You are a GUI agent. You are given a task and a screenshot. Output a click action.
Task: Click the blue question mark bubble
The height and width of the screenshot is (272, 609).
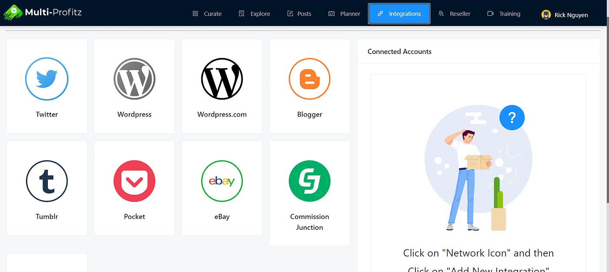(x=512, y=118)
